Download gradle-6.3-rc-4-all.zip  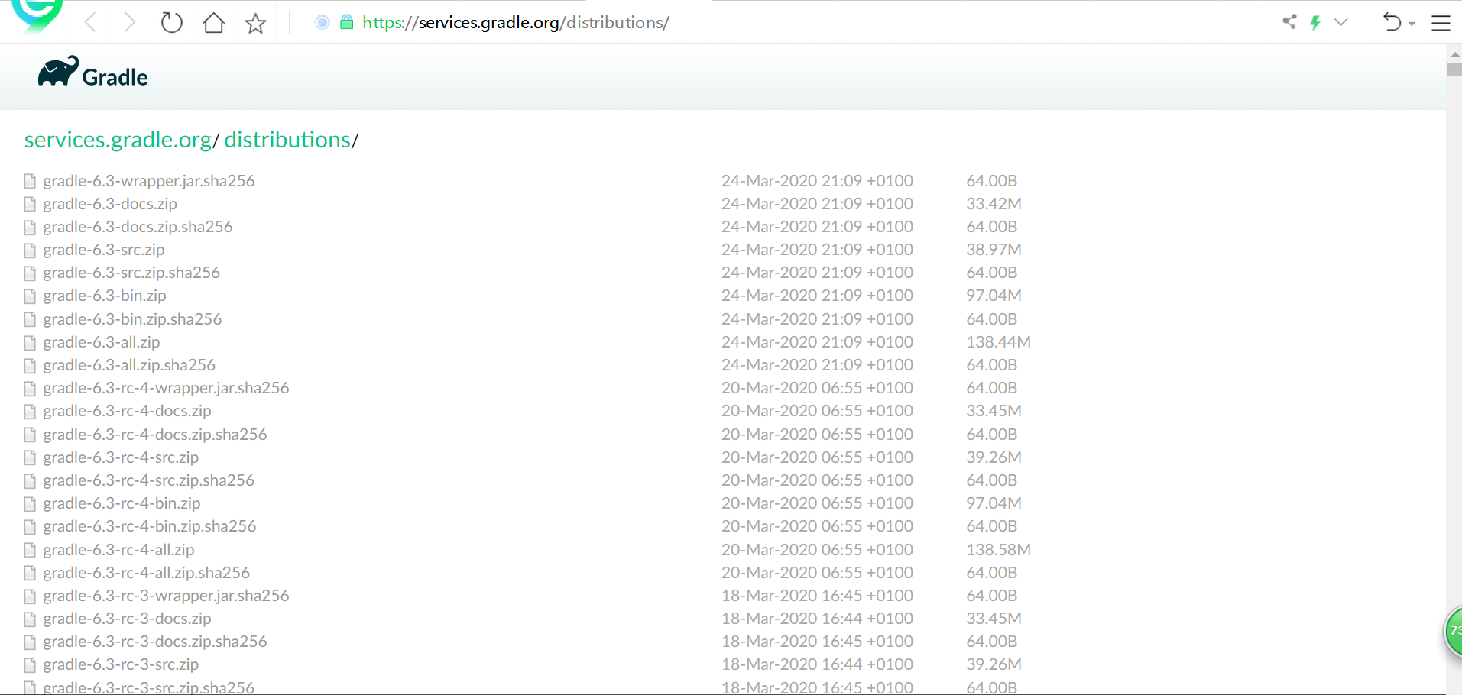(x=118, y=550)
